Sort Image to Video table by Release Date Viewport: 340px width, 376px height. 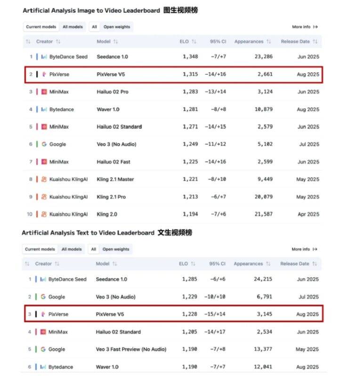(x=299, y=41)
